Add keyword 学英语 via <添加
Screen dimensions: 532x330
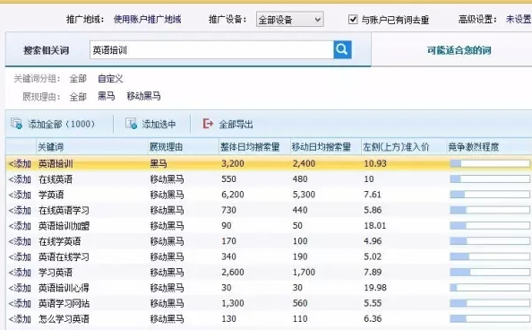(20, 195)
